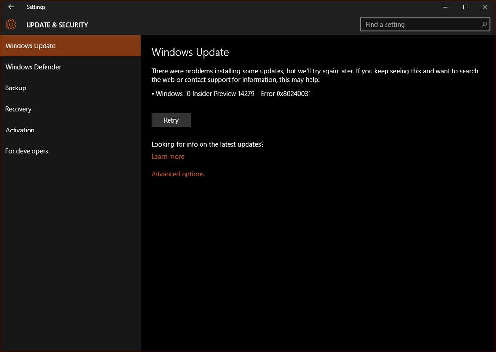Click the Windows Update page heading
The image size is (496, 352).
[x=190, y=52]
